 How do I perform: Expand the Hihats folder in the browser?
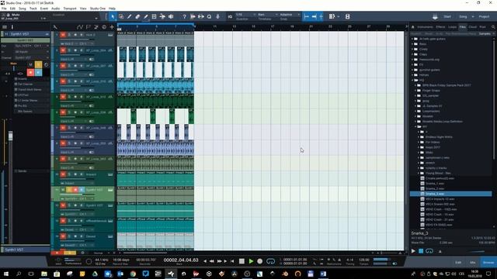tap(412, 75)
